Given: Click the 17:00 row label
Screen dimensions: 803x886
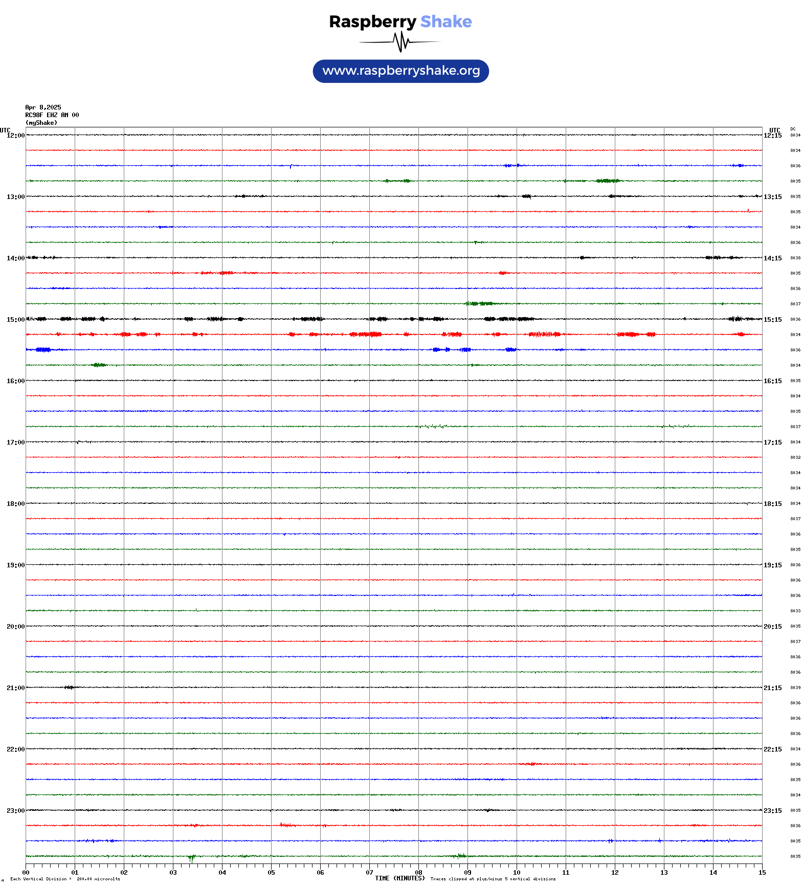Looking at the screenshot, I should (x=15, y=442).
